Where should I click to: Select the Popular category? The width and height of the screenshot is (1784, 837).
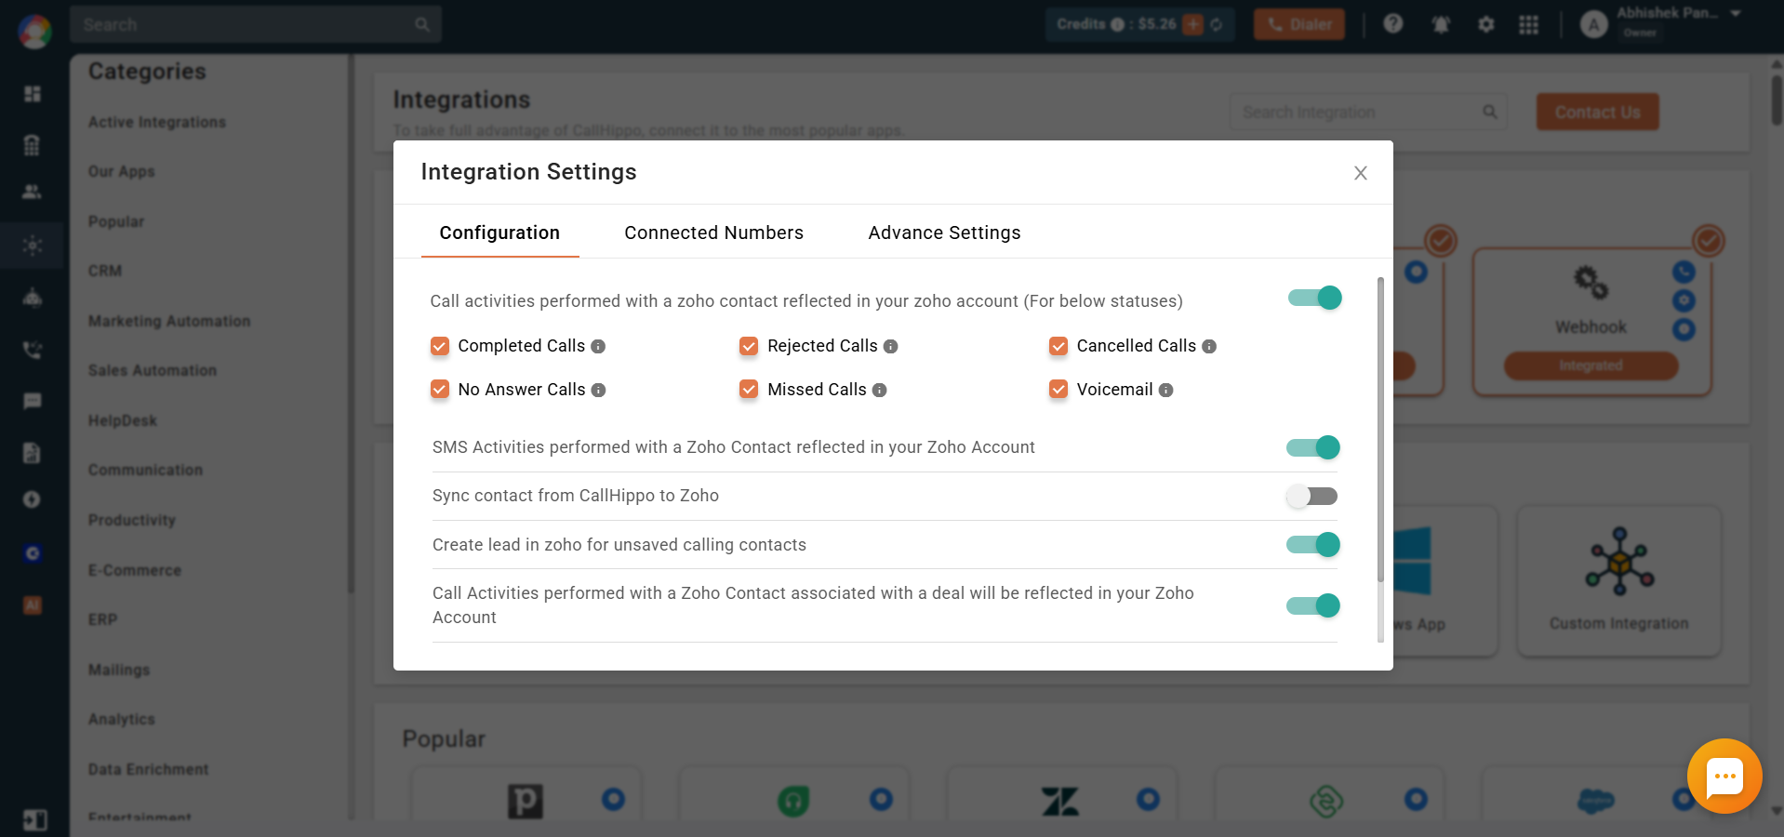click(x=116, y=221)
